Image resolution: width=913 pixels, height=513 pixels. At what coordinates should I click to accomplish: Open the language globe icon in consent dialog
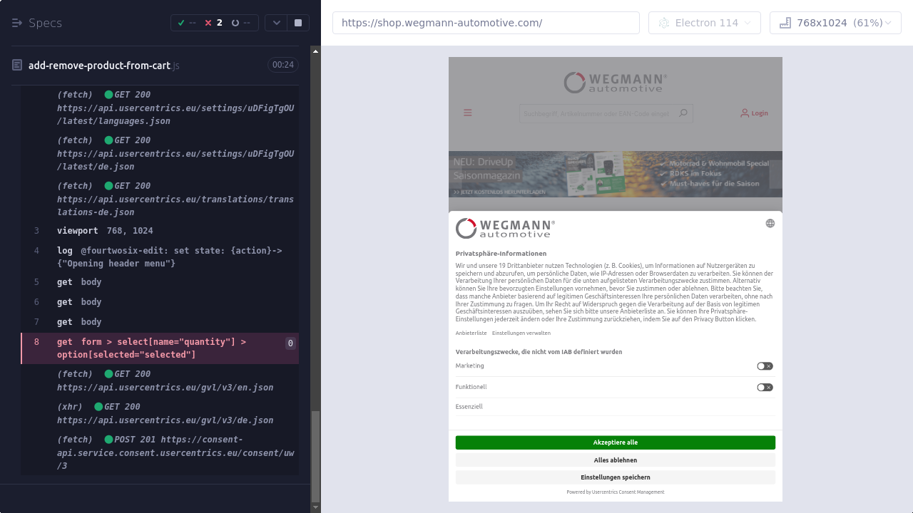[x=770, y=223]
